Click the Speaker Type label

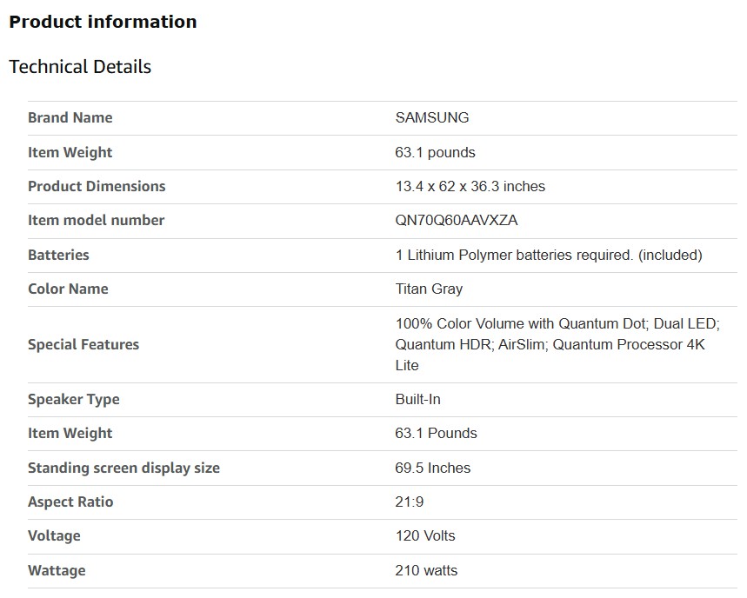(x=74, y=399)
